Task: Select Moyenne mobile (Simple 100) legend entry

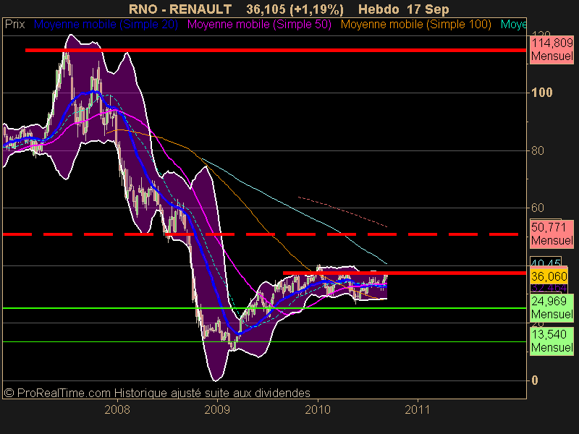Action: tap(415, 25)
